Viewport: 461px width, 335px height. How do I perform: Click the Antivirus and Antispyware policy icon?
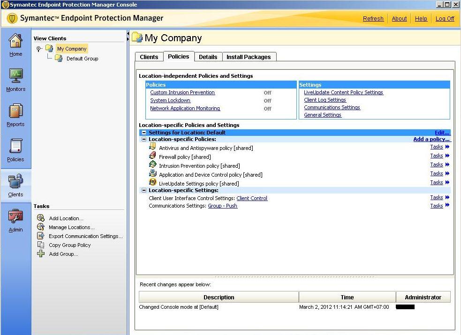tap(152, 146)
